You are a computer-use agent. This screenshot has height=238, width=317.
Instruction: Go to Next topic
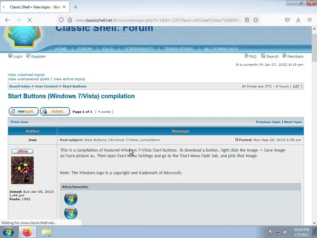coord(293,122)
